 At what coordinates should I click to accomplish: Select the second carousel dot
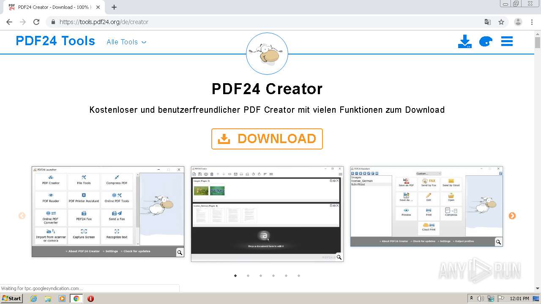[x=248, y=276]
